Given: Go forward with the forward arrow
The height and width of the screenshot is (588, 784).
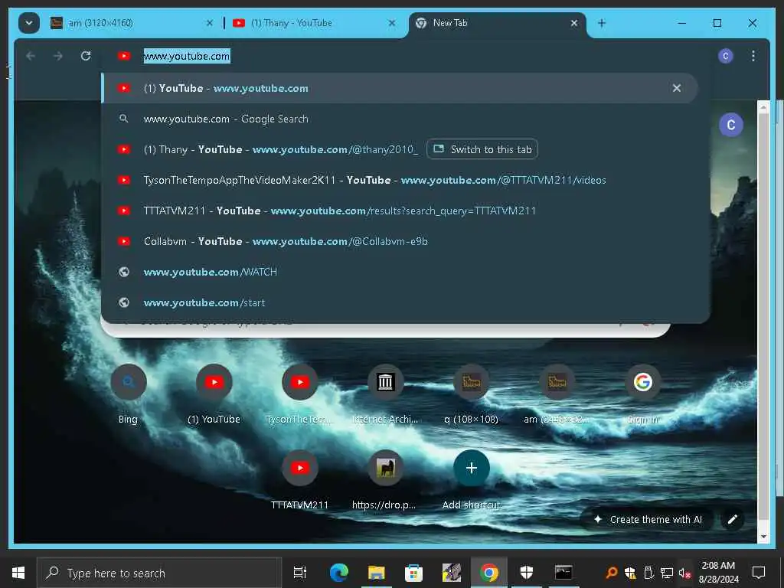Looking at the screenshot, I should pos(58,56).
